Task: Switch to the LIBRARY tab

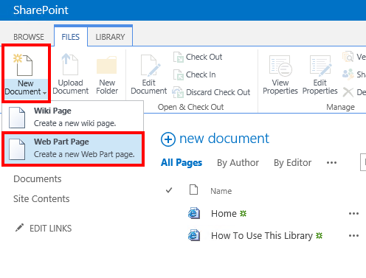Action: point(110,37)
